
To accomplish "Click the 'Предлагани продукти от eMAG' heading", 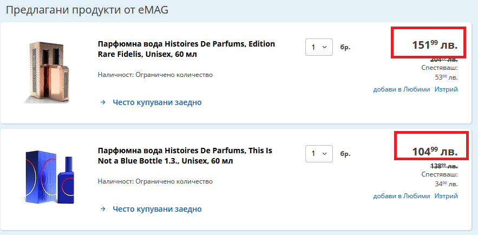I will 95,10.
